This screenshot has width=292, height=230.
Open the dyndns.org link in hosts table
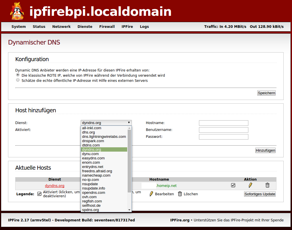click(x=55, y=186)
